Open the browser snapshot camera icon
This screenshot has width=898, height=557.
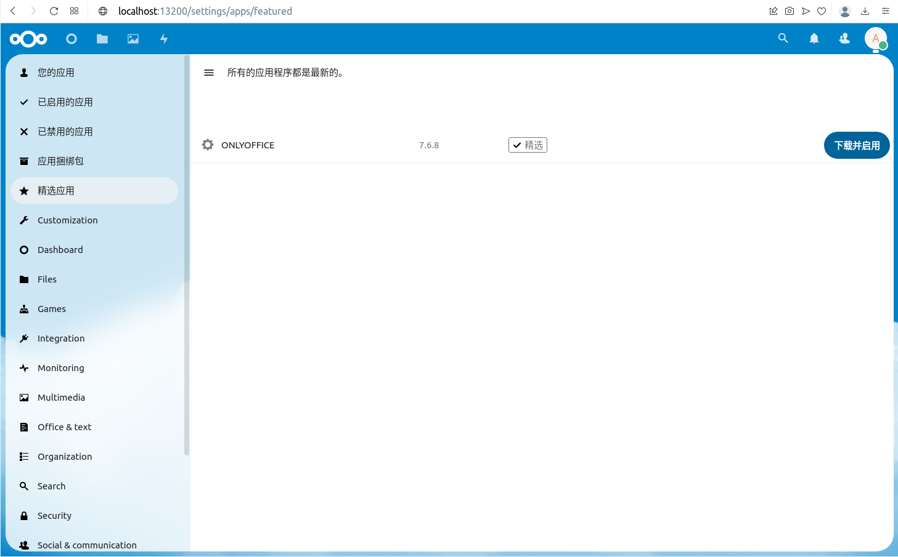tap(790, 11)
